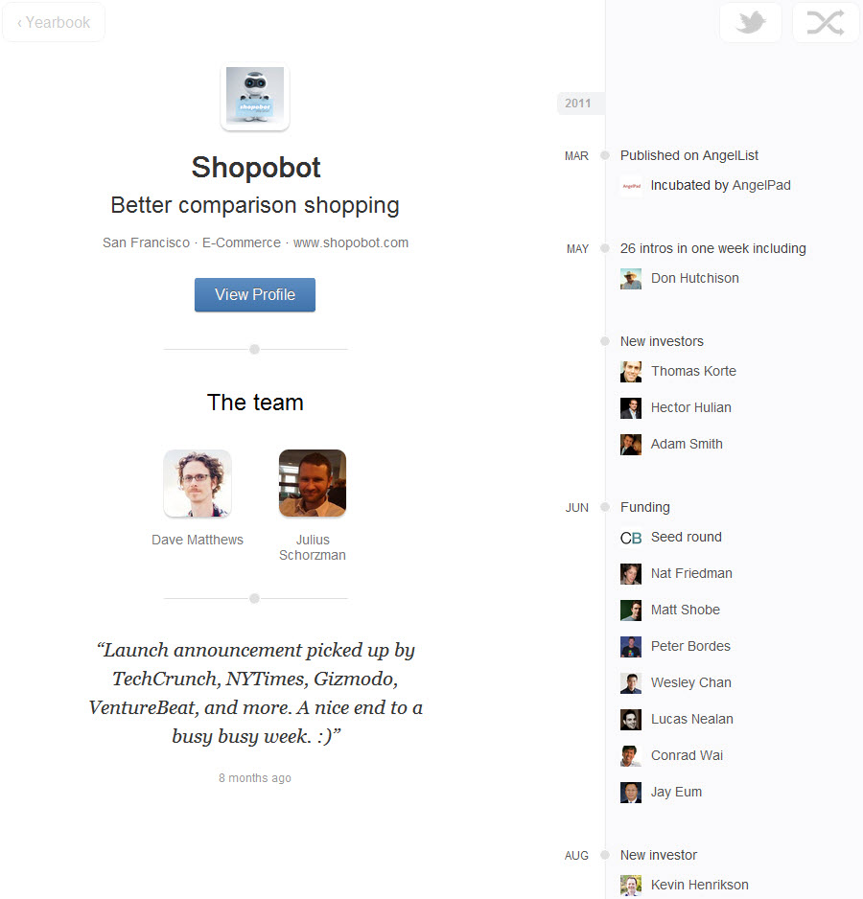Click Dave Matthews' team photo
The height and width of the screenshot is (899, 863).
pos(198,483)
